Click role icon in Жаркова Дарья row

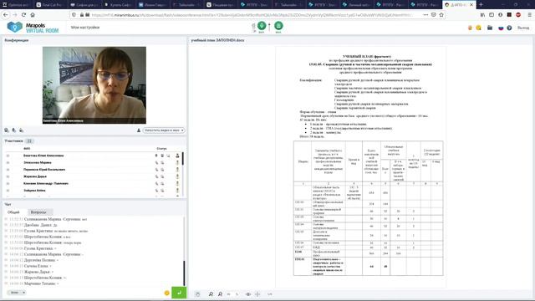click(x=177, y=176)
